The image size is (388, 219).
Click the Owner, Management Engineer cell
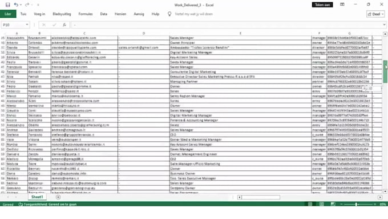240,154
